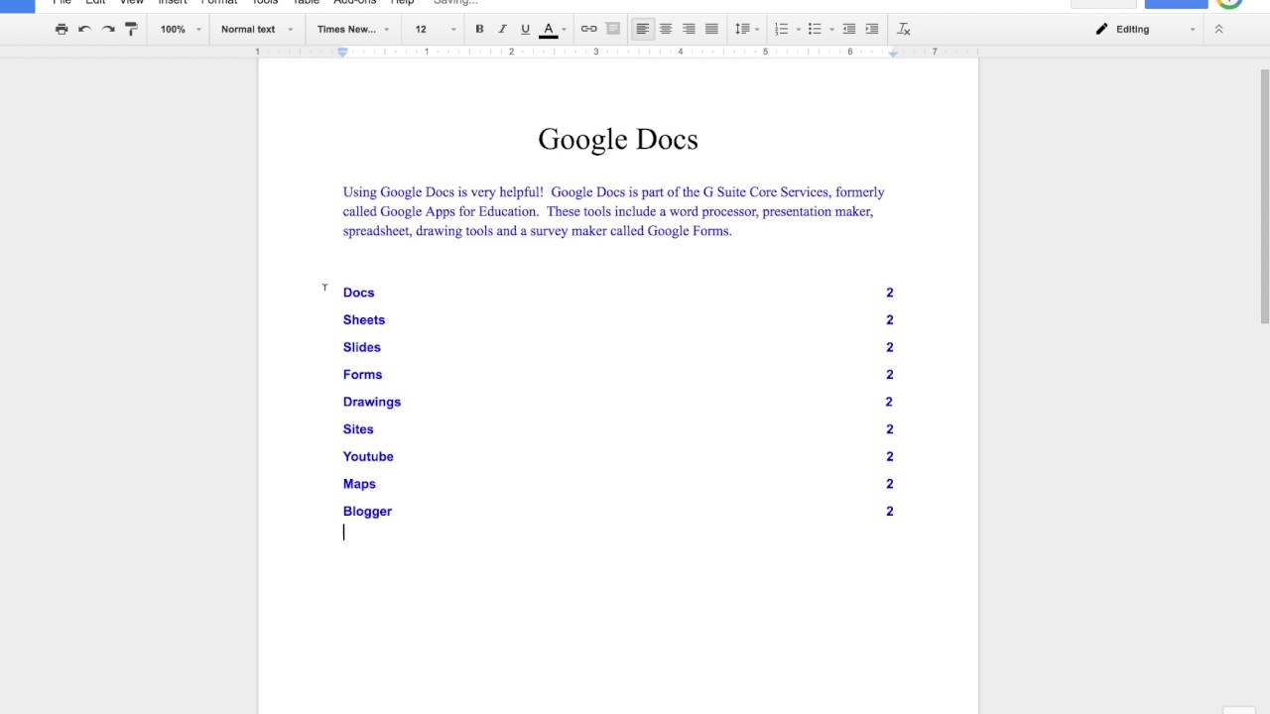Toggle Italic formatting
This screenshot has height=714, width=1270.
[502, 30]
